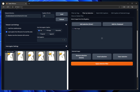Image resolution: width=140 pixels, height=92 pixels.
Task: Select the fifth duck thumbnail in dataset
Action: (51, 56)
